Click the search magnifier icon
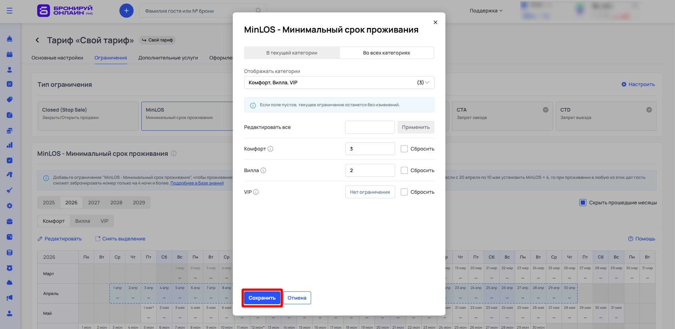Viewport: 675px width, 329px height. tap(258, 11)
